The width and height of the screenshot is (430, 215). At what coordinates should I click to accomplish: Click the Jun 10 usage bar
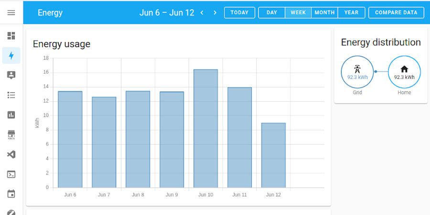click(205, 129)
